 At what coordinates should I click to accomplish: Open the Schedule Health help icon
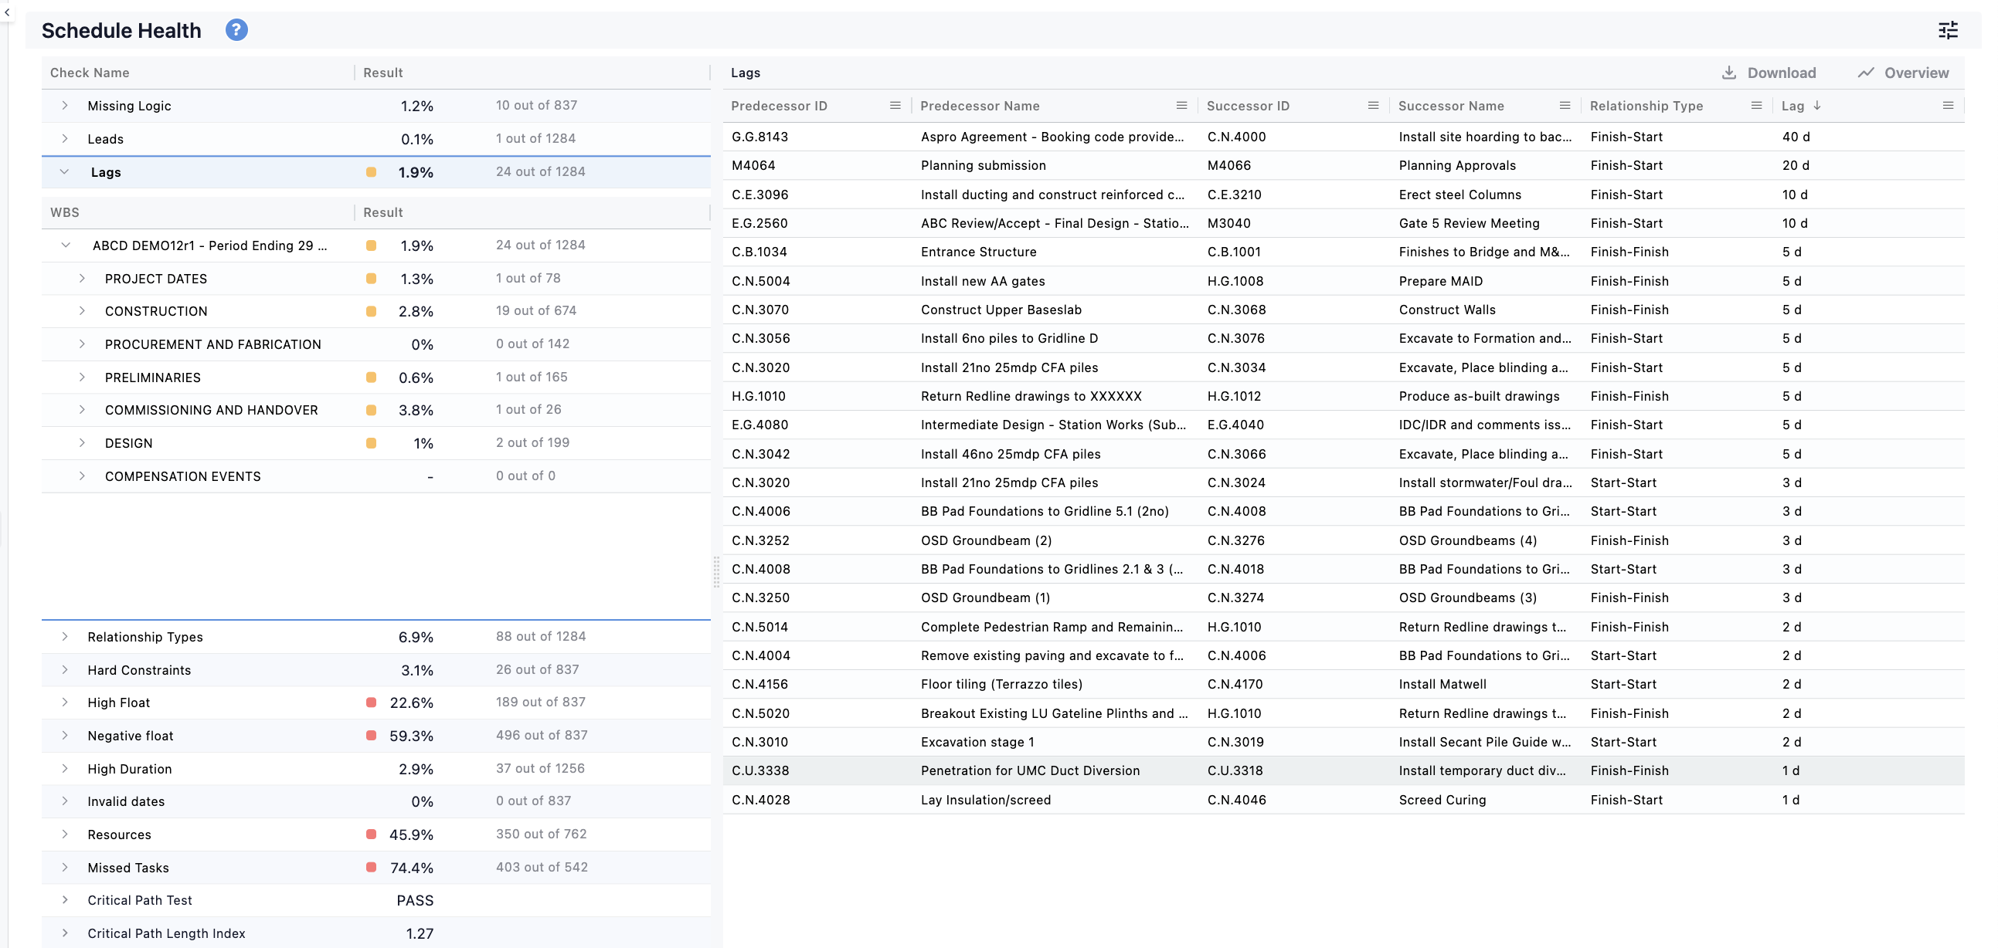click(236, 30)
